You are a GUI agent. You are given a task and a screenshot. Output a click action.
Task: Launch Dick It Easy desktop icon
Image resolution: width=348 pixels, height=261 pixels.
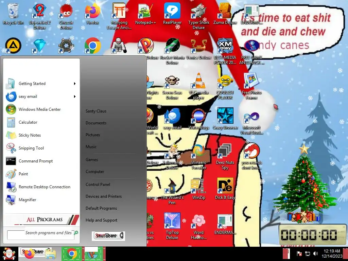pos(225,189)
